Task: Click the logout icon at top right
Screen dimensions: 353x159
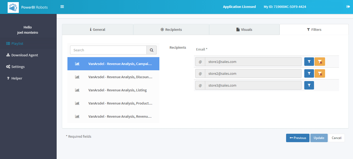Action: point(348,7)
